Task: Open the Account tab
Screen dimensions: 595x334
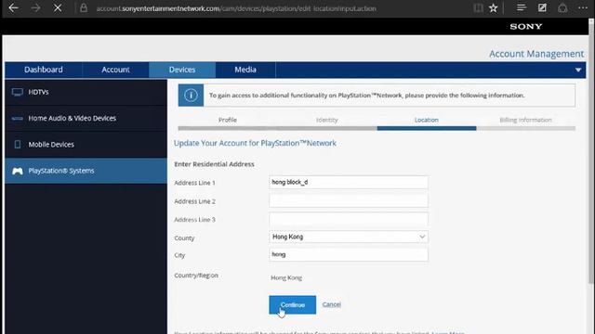Action: (115, 70)
